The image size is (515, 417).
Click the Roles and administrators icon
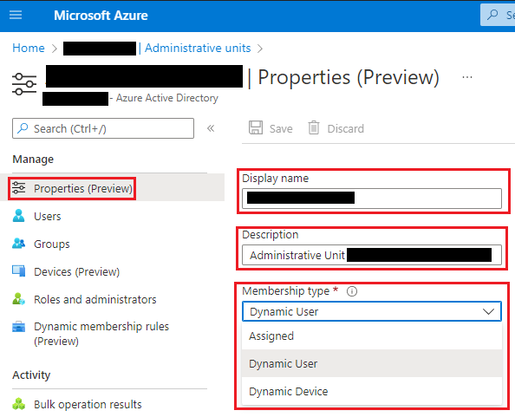(19, 299)
